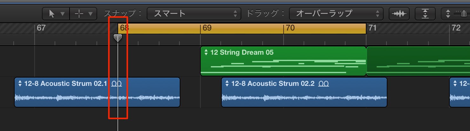Click arrows icon on 12 String Dream 05

point(206,52)
